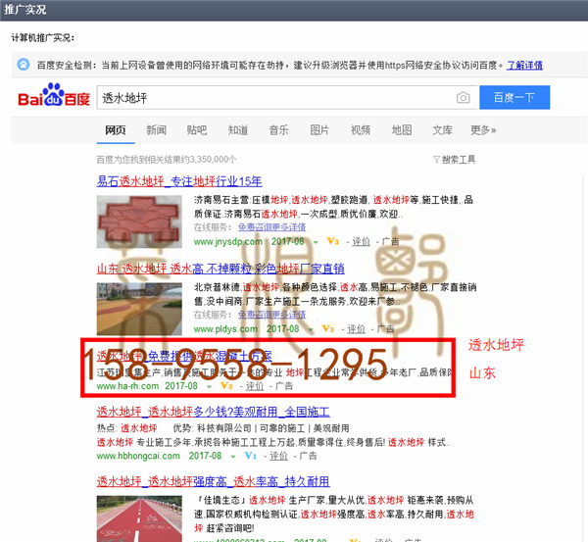Expand dropdown arrow after www.jnysdp.com date

coord(316,242)
